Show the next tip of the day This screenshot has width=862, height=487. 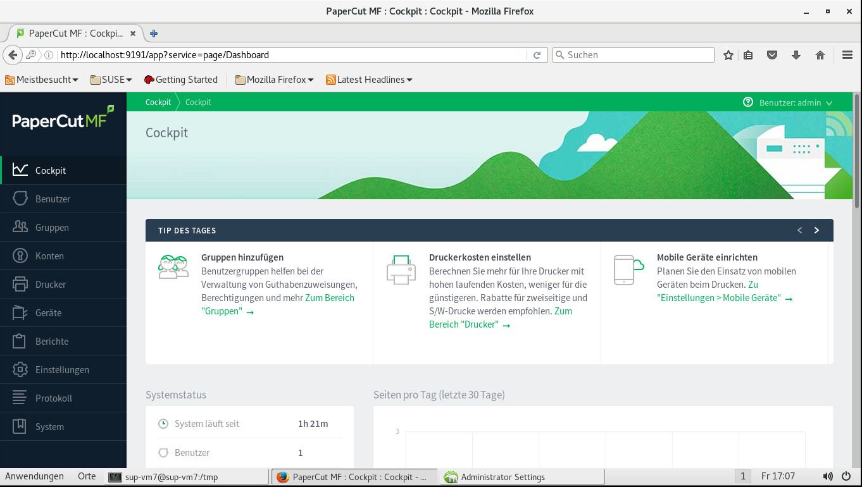(816, 230)
